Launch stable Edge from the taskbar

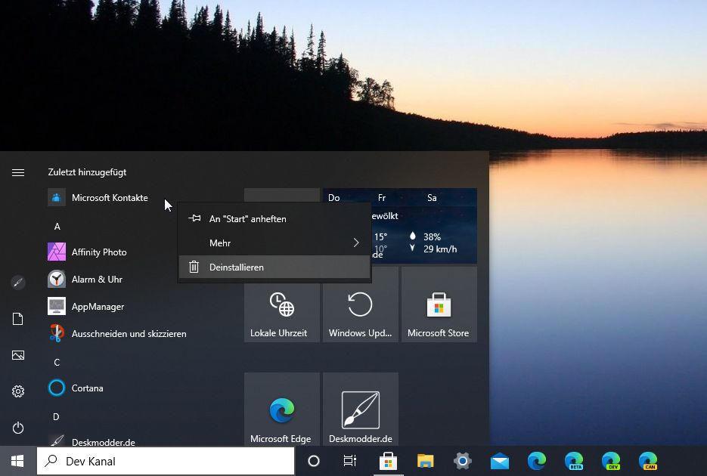[x=537, y=461]
